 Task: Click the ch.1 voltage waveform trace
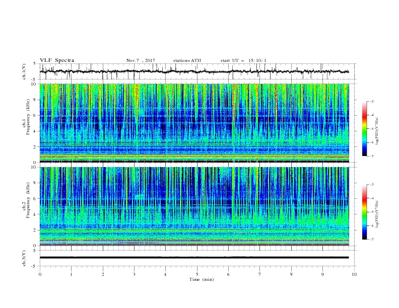(x=194, y=71)
